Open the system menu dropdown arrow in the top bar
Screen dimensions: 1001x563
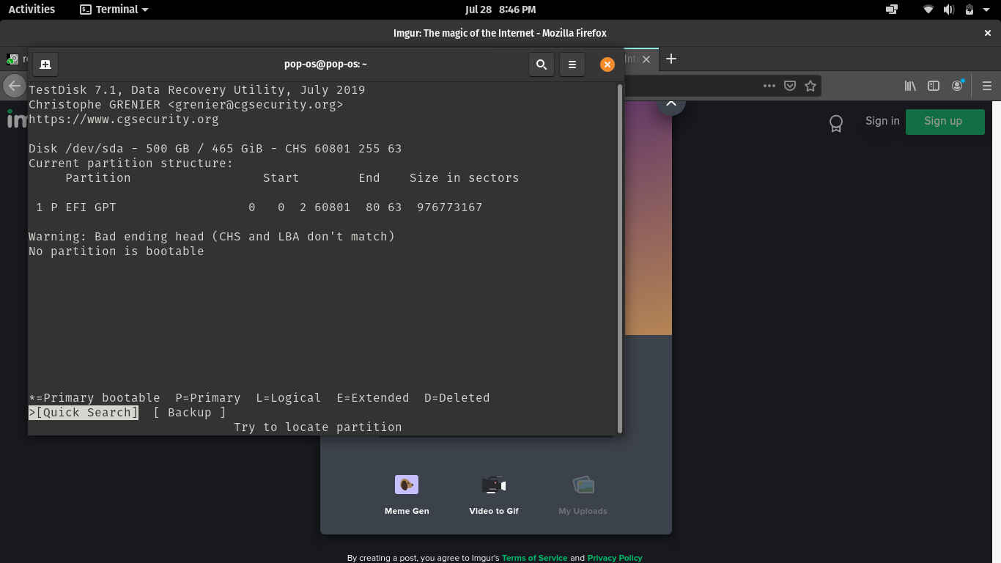coord(988,10)
